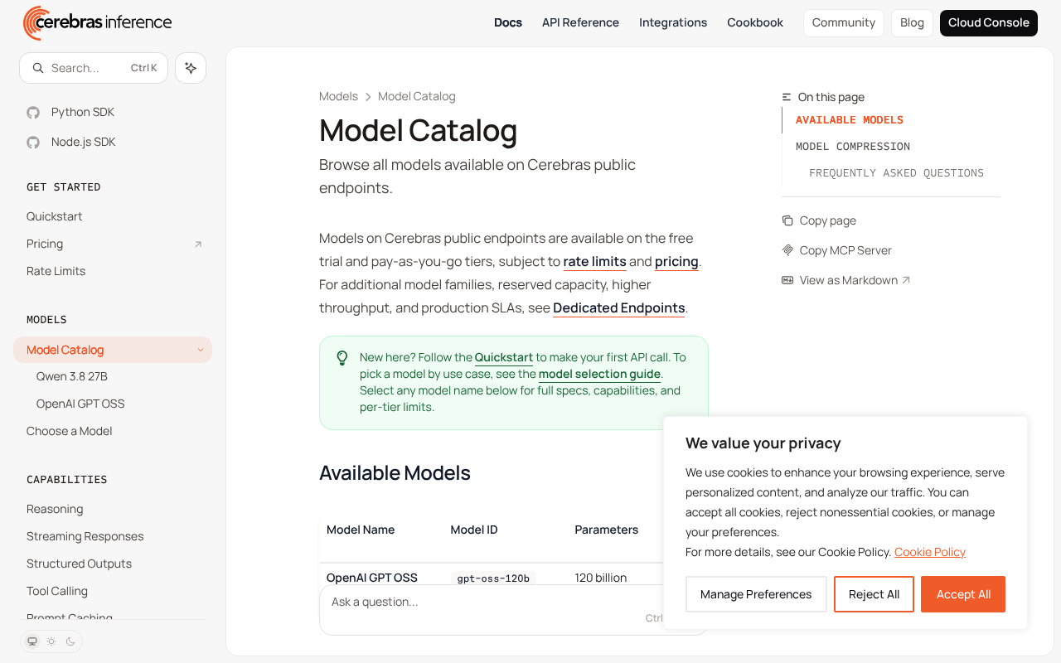Click OpenAI GPT OSS in the models table

372,578
